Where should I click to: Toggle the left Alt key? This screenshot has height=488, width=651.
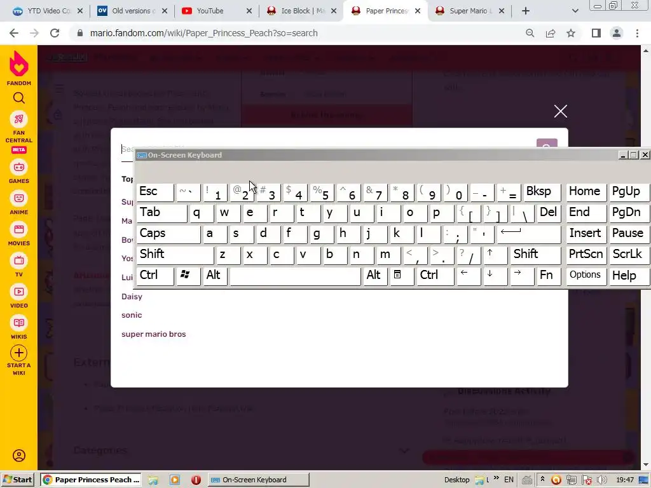click(214, 276)
